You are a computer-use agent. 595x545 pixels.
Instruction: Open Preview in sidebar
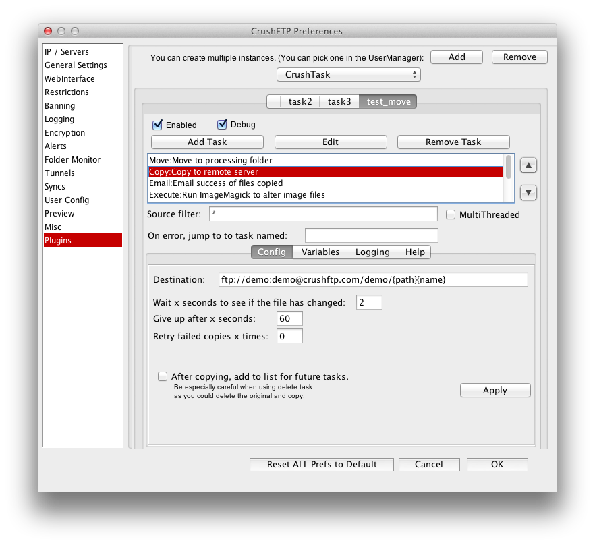click(83, 213)
